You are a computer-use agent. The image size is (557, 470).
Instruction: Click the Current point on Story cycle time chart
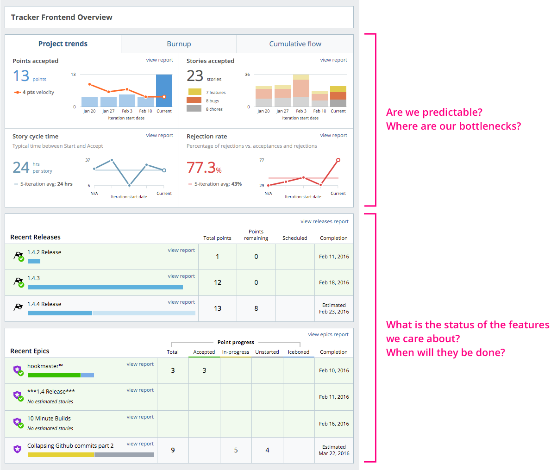tap(164, 170)
